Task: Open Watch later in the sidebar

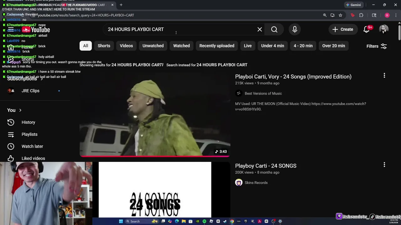Action: tap(35, 146)
